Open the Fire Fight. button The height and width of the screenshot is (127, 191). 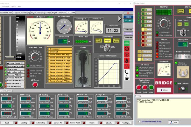(x=126, y=123)
